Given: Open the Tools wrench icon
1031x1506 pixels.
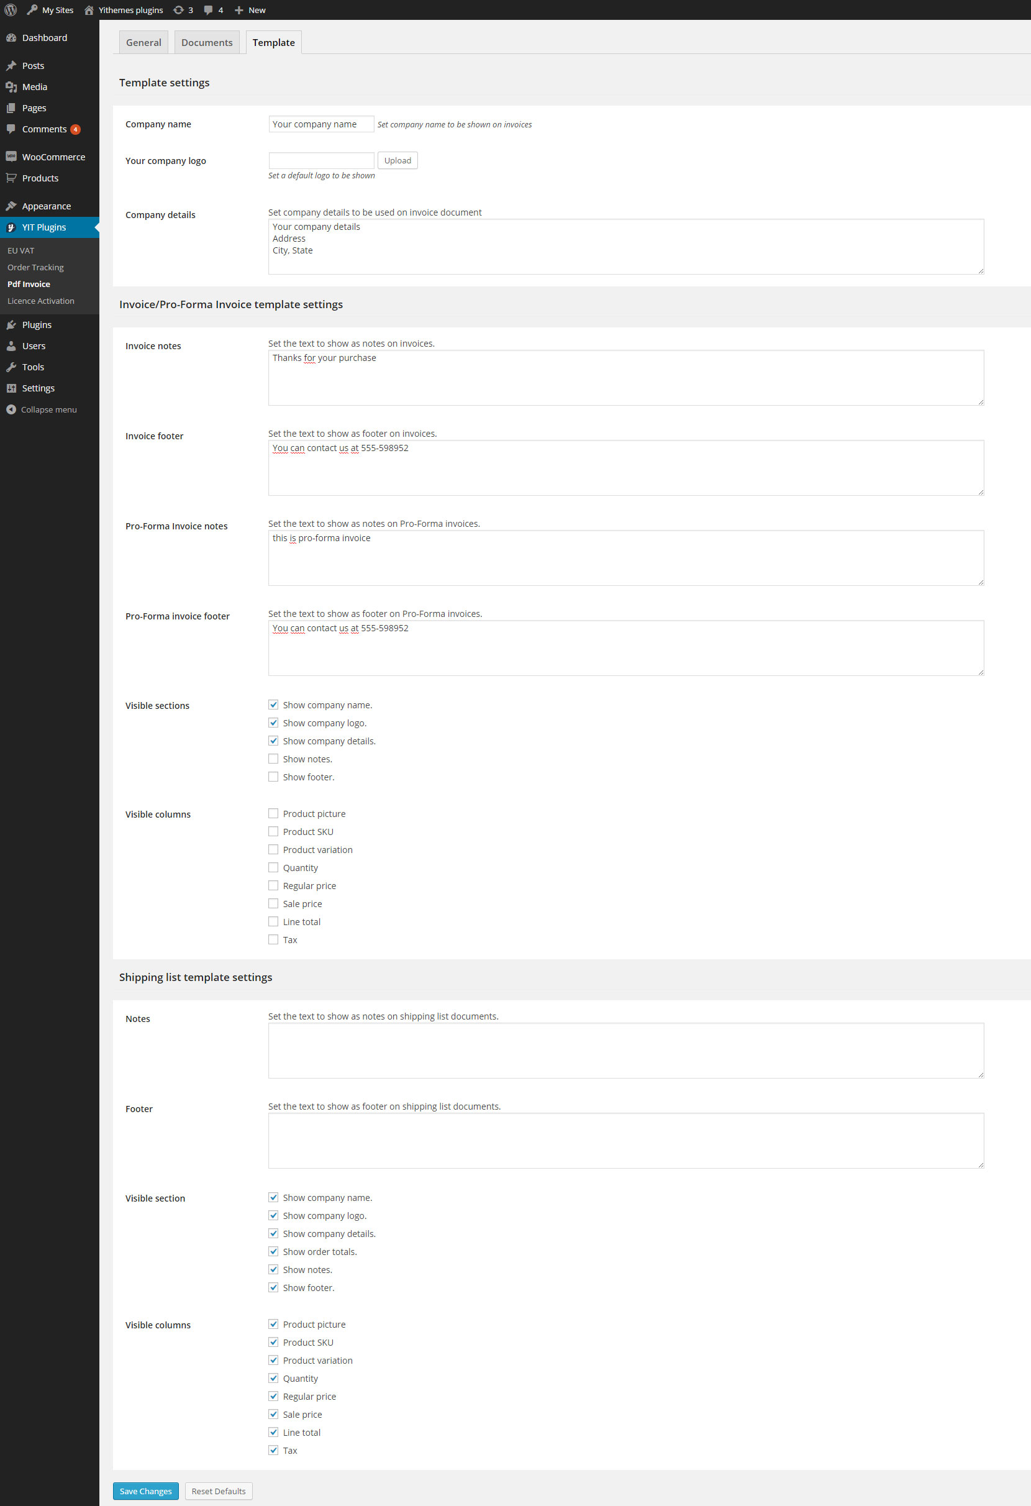Looking at the screenshot, I should pos(11,367).
